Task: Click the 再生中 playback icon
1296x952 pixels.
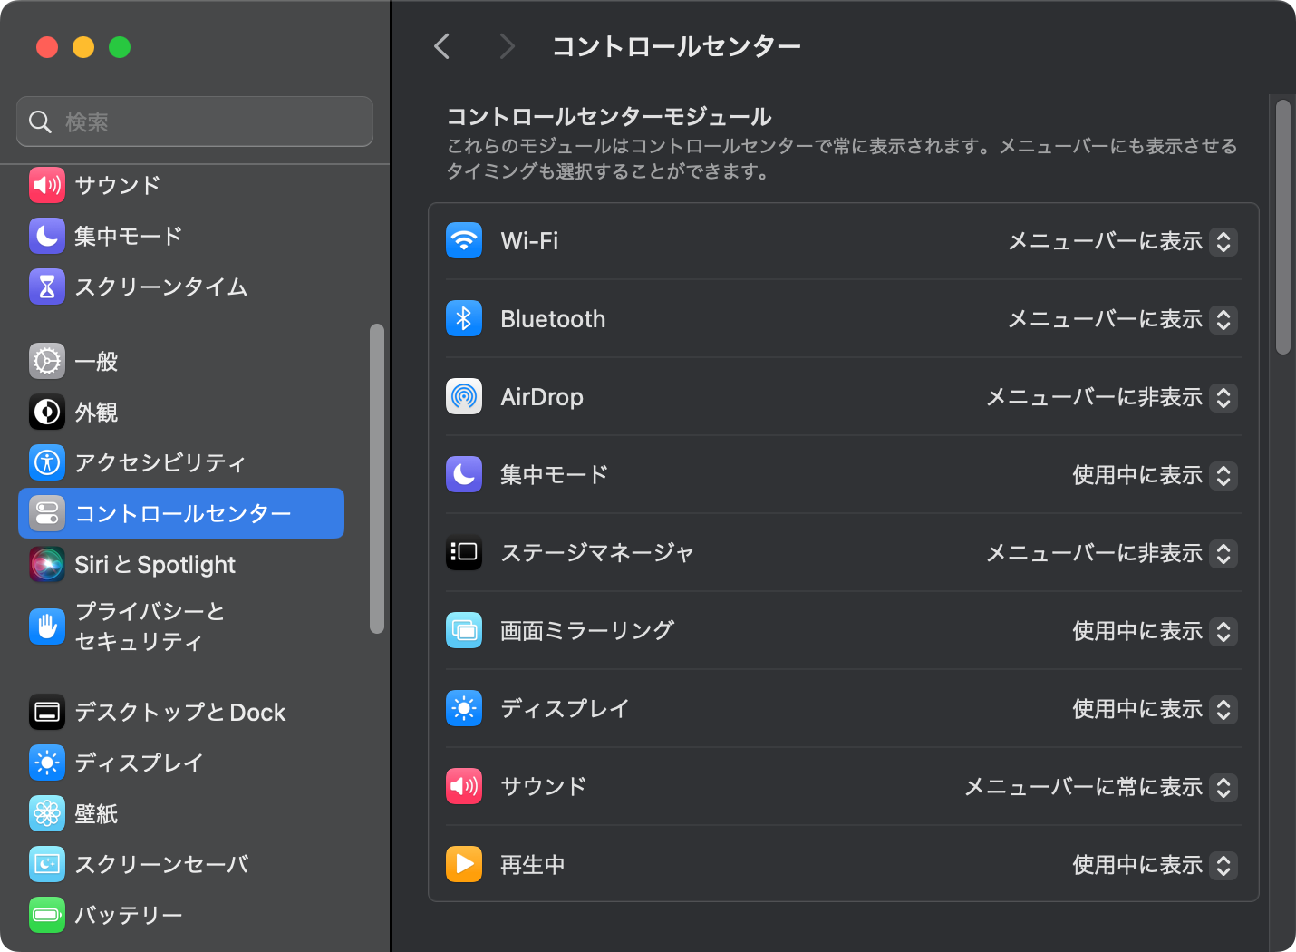Action: coord(464,864)
